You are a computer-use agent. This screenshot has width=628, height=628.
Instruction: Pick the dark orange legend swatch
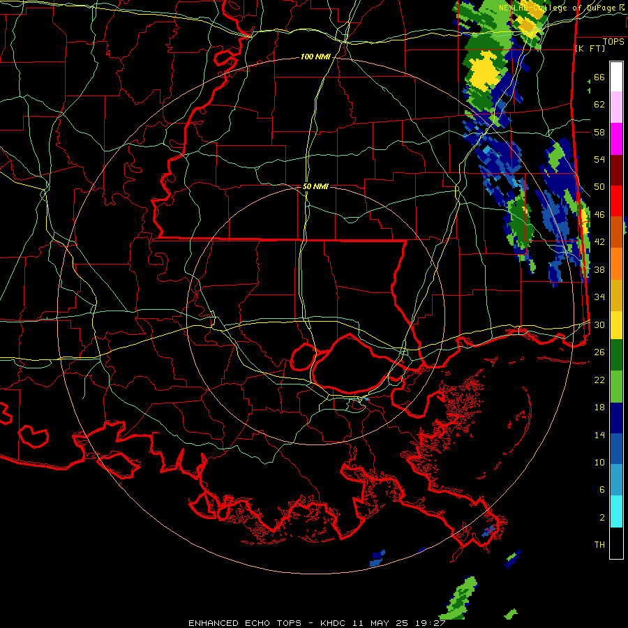tap(616, 232)
